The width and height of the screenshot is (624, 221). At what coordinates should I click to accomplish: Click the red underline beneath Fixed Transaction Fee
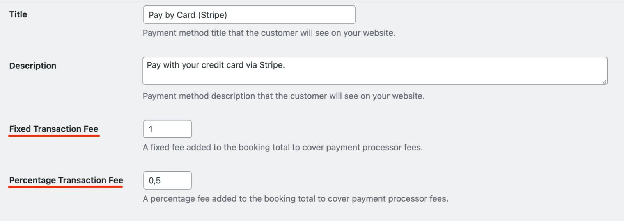(x=54, y=136)
